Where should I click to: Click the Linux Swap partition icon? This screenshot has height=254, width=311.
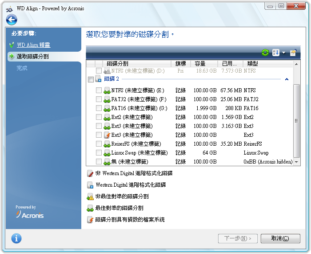point(107,153)
